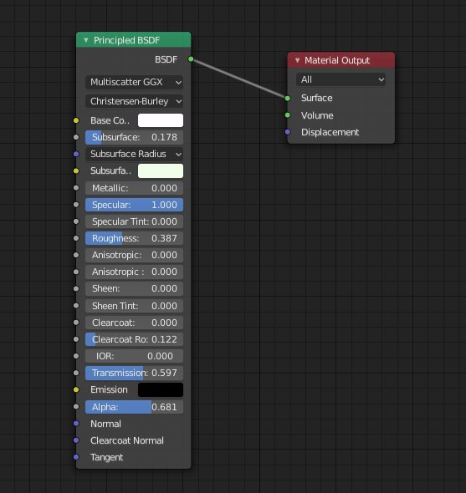Click the Clearcoat Normal input socket
Viewport: 466px width, 493px height.
tap(76, 440)
